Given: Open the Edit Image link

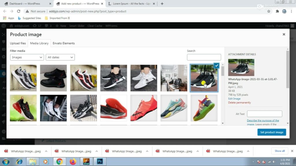Looking at the screenshot, I should pos(234,99).
